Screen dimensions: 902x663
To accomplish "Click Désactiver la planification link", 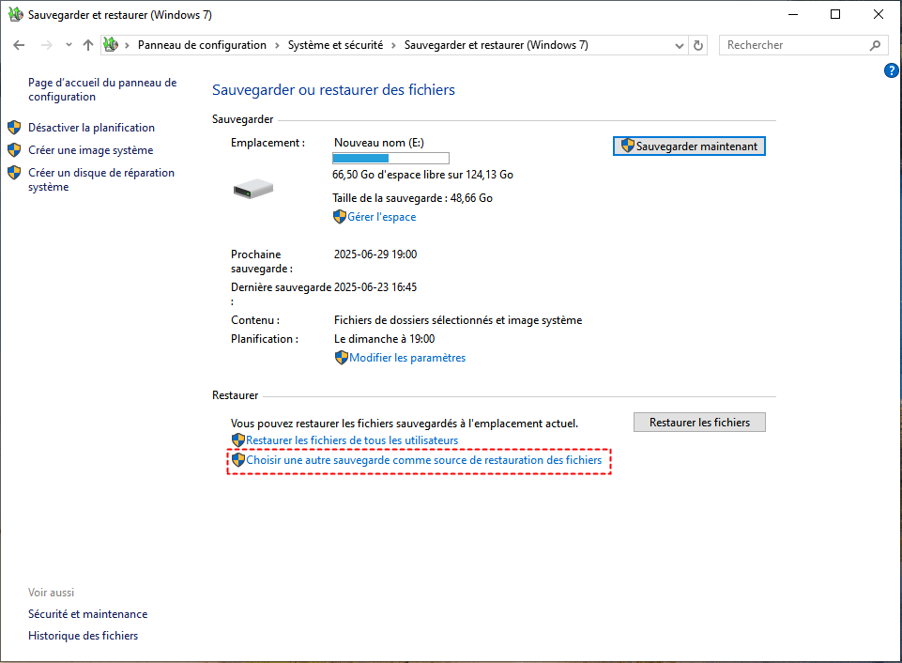I will (91, 127).
